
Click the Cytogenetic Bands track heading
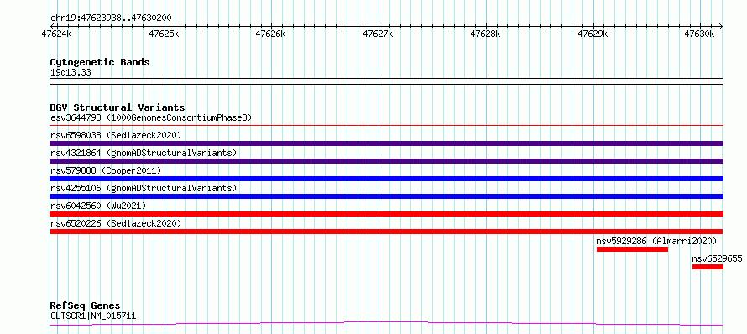100,62
